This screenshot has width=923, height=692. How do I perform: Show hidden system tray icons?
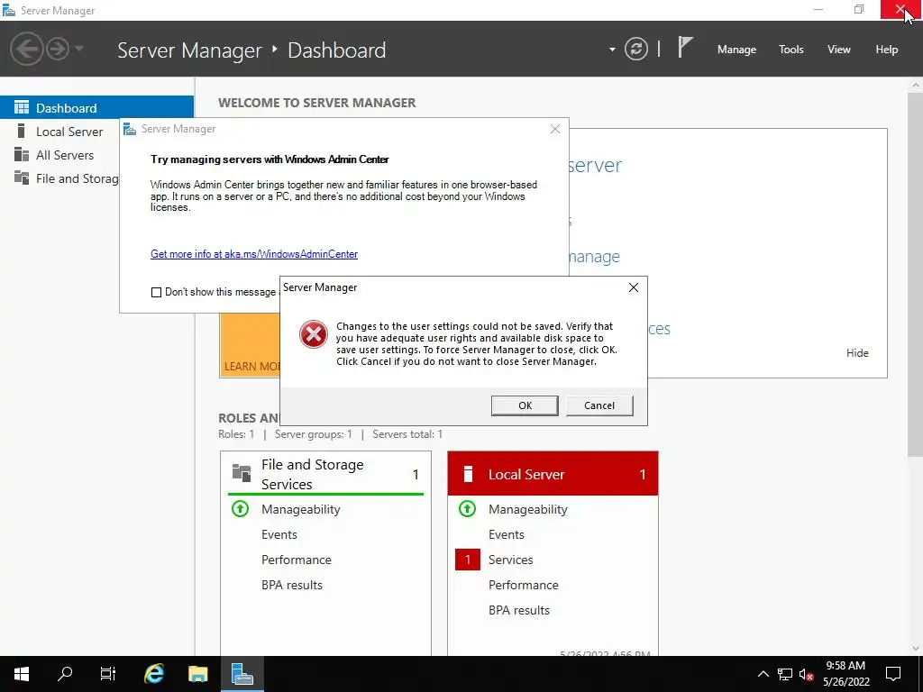(763, 674)
